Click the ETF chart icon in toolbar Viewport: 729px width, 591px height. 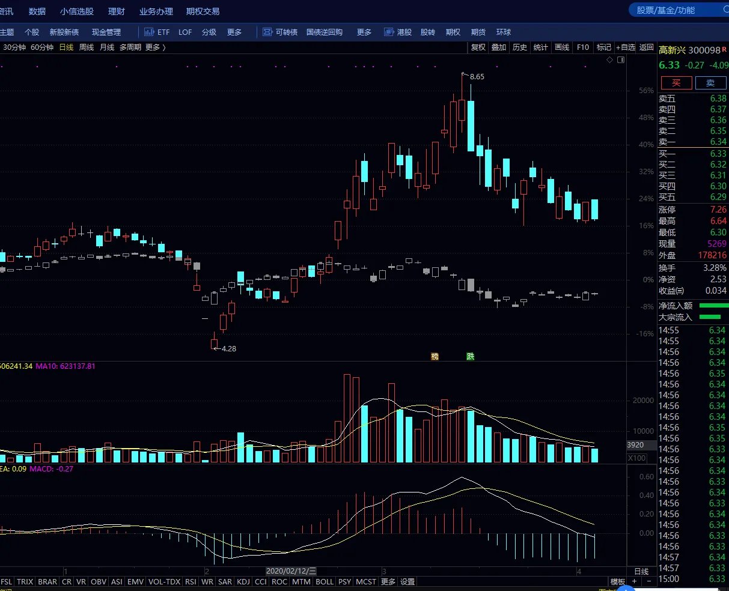coord(148,32)
